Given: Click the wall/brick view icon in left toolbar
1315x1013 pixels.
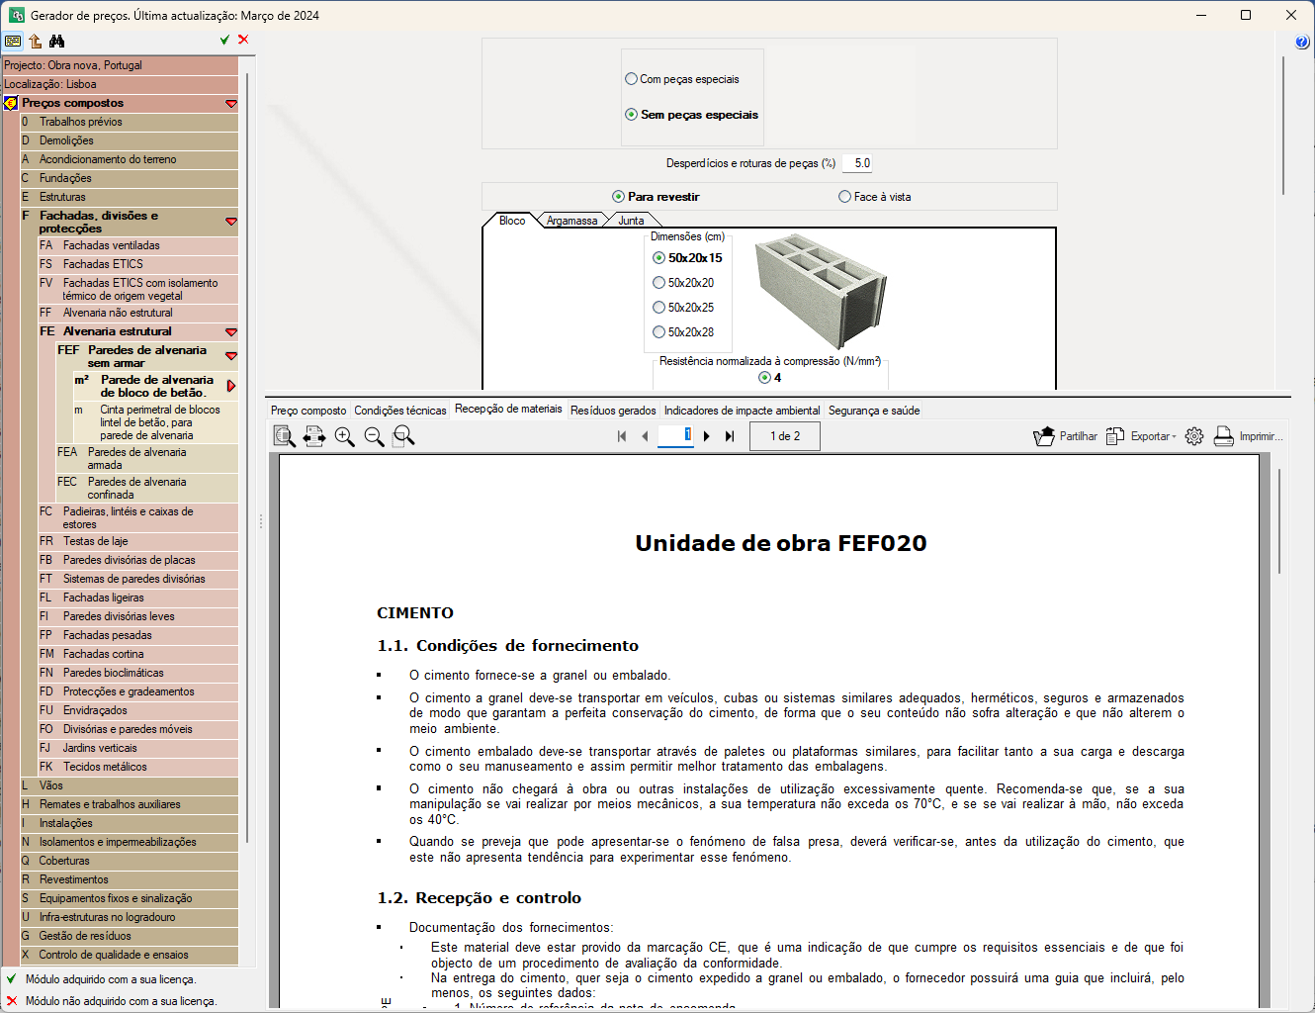Looking at the screenshot, I should (x=13, y=41).
